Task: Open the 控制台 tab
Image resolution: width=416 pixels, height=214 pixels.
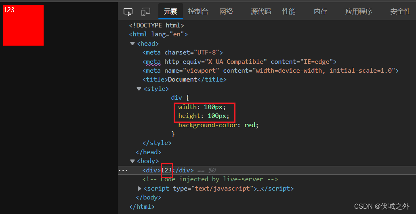Action: [x=198, y=11]
